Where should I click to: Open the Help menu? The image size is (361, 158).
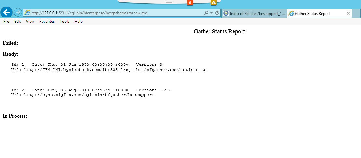click(78, 22)
